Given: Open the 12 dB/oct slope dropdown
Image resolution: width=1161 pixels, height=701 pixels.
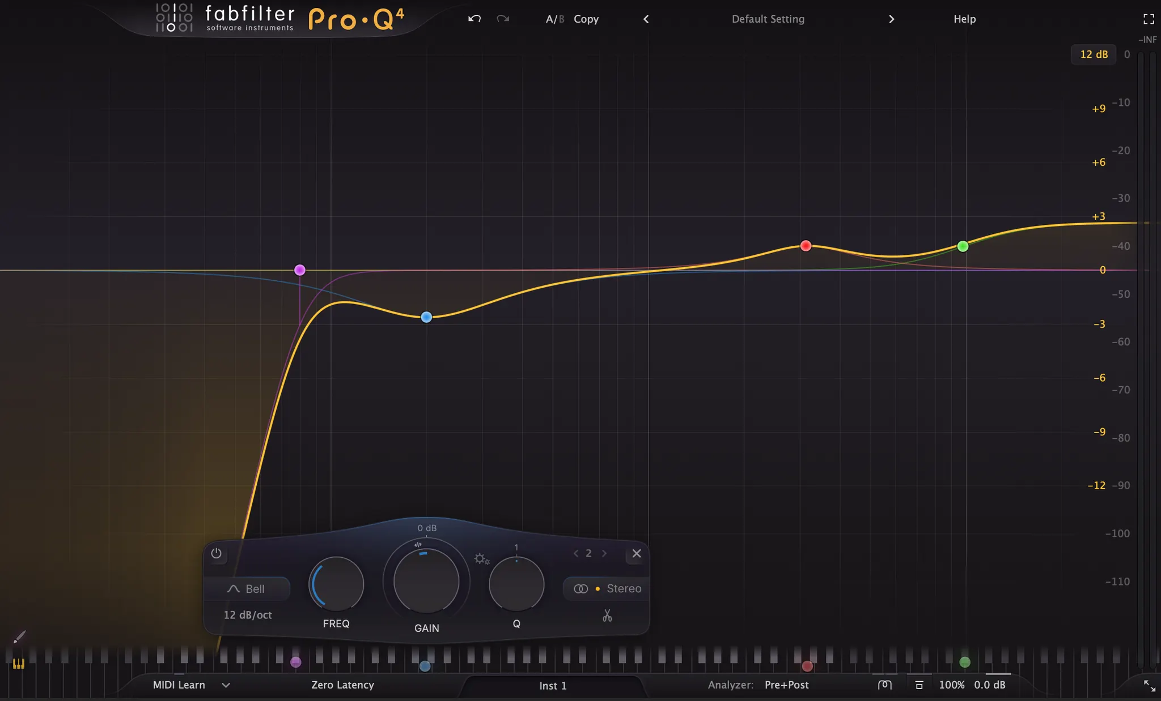Looking at the screenshot, I should [248, 615].
